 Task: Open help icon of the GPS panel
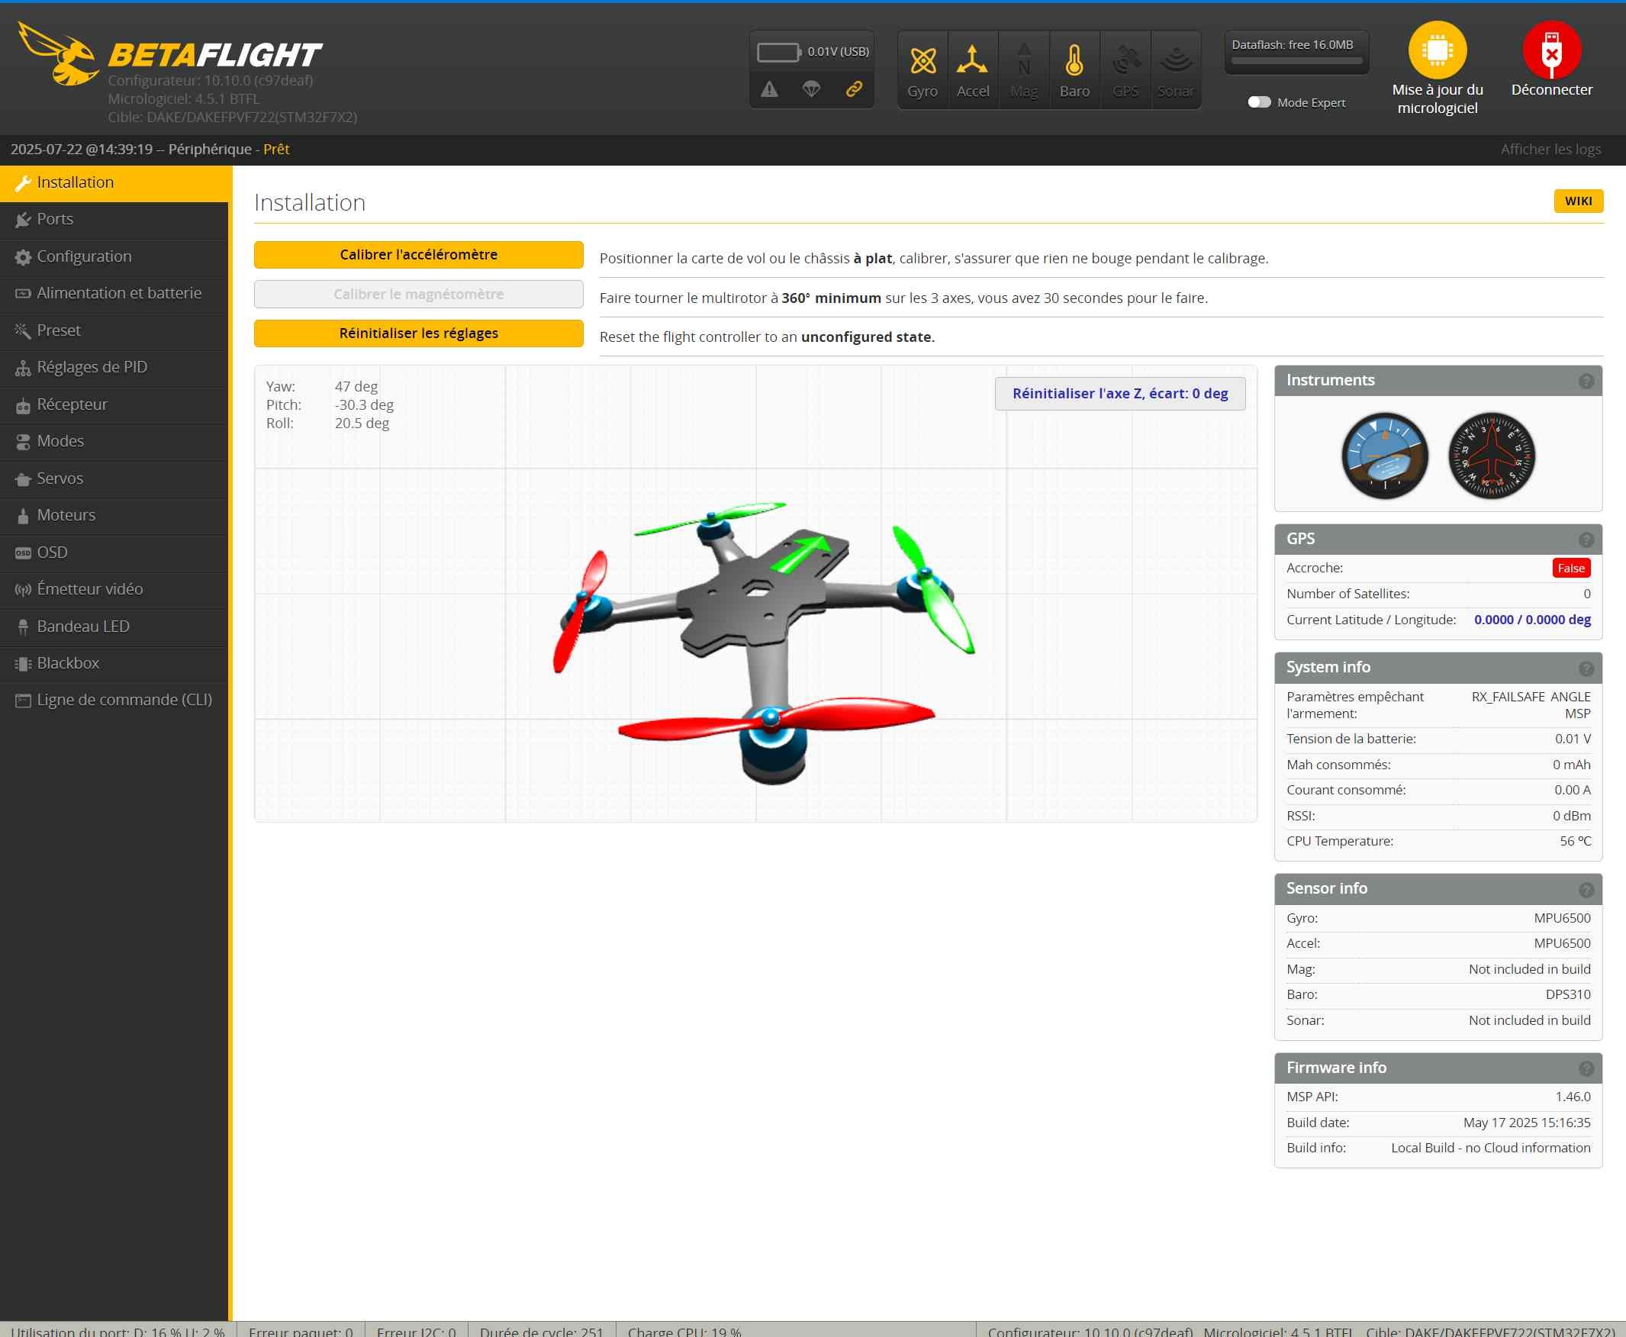coord(1586,540)
